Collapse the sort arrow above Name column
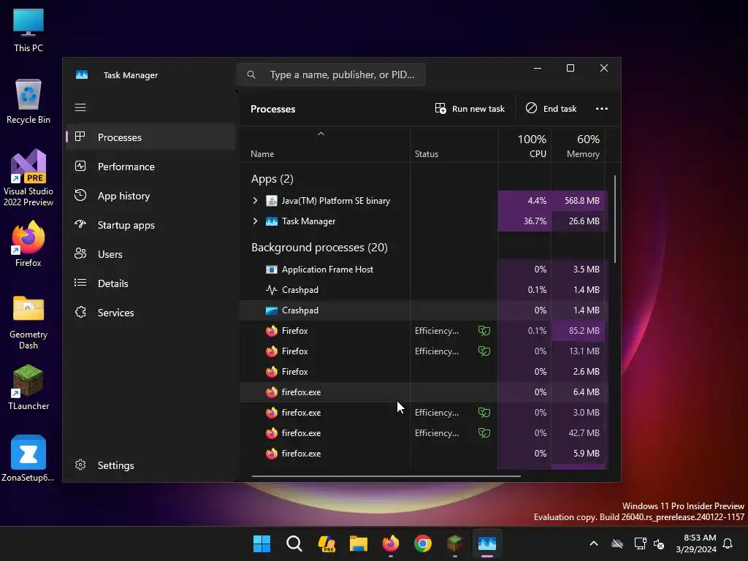Screen dimensions: 748x561 point(321,134)
